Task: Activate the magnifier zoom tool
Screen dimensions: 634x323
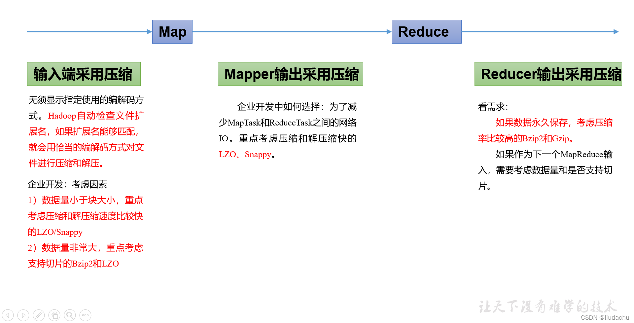Action: pyautogui.click(x=70, y=315)
